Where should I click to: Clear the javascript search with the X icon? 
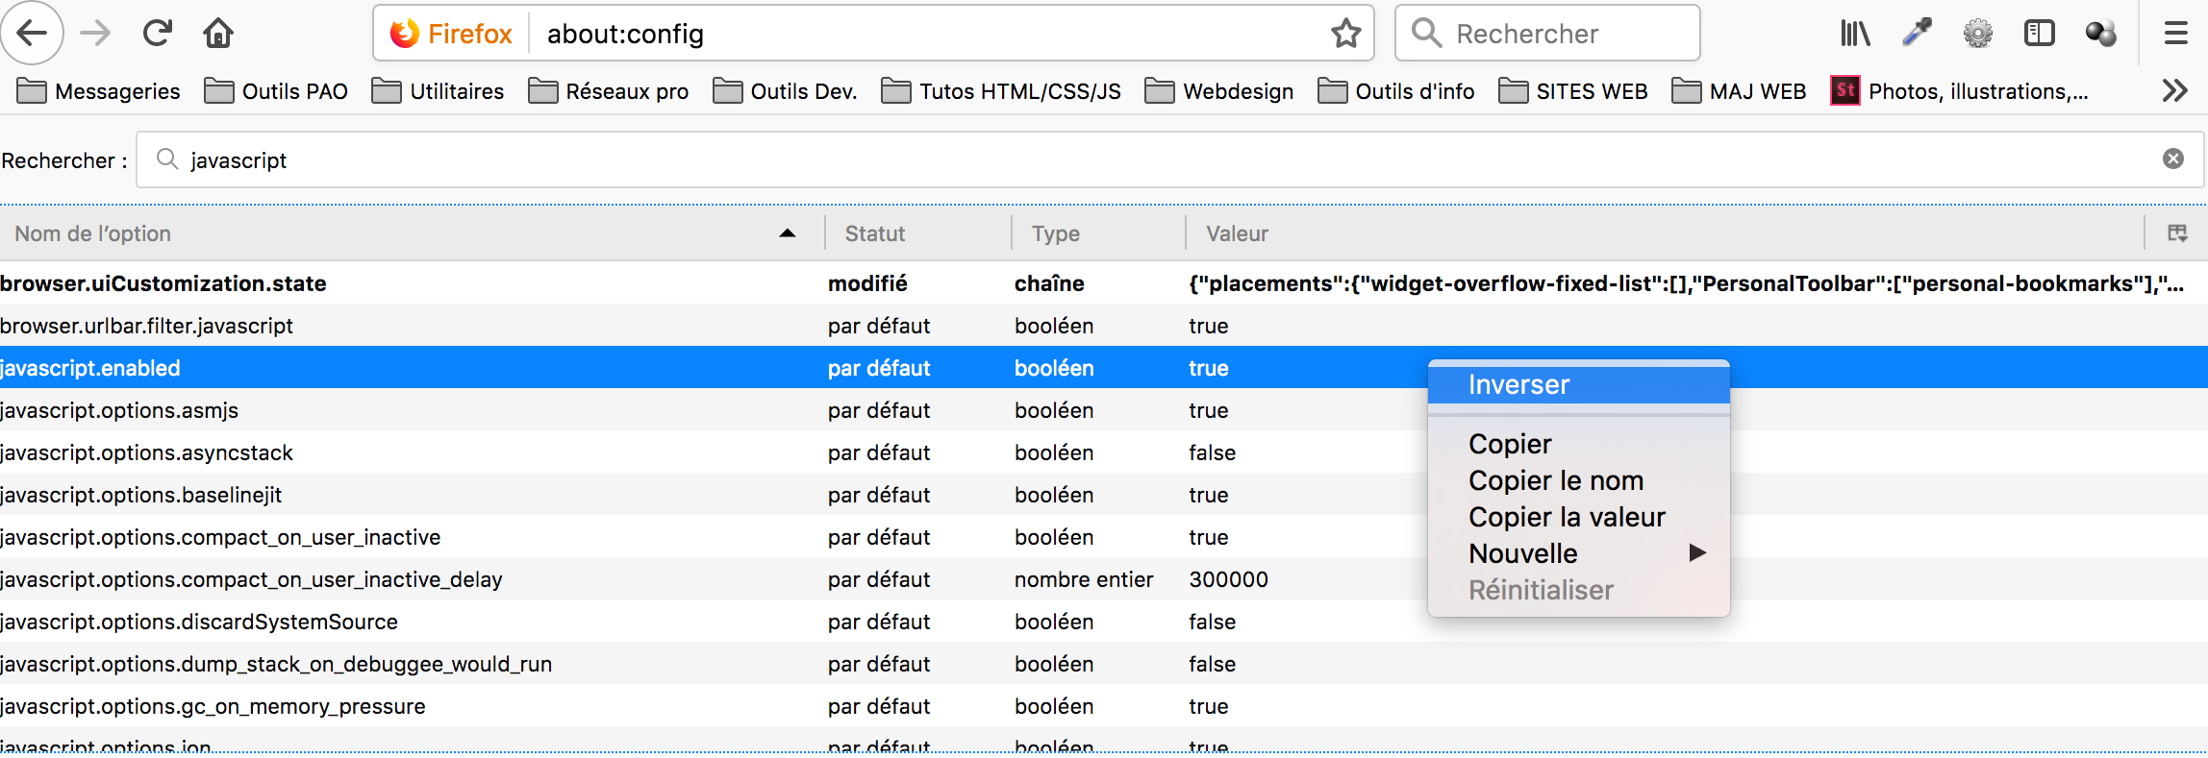point(2173,159)
